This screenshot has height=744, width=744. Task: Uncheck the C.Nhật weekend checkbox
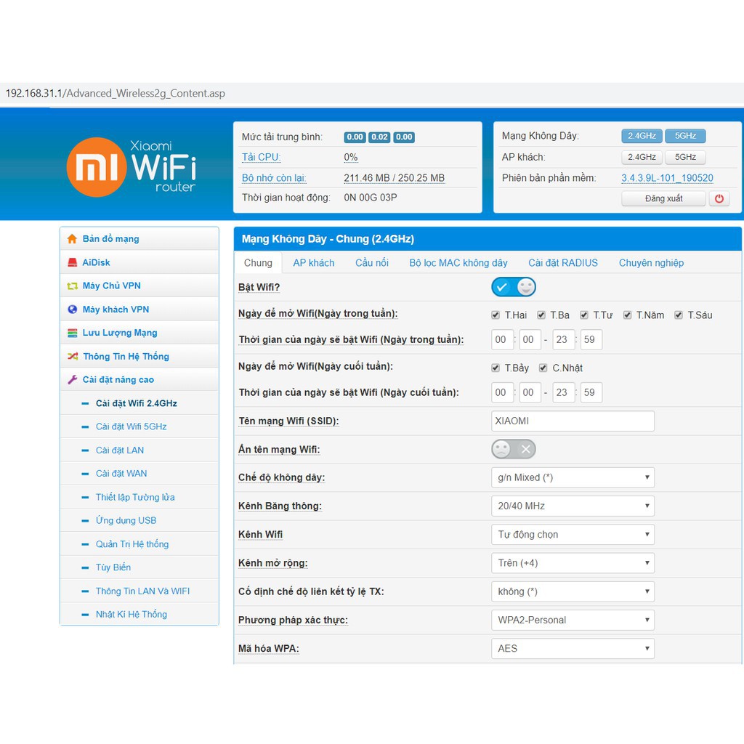(x=543, y=368)
